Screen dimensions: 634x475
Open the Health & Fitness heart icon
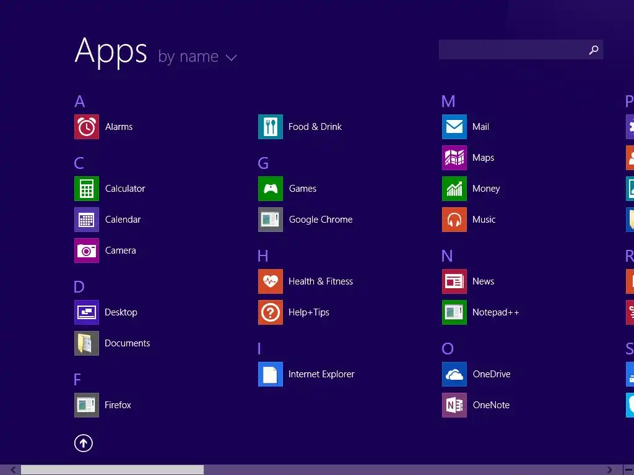click(x=271, y=281)
